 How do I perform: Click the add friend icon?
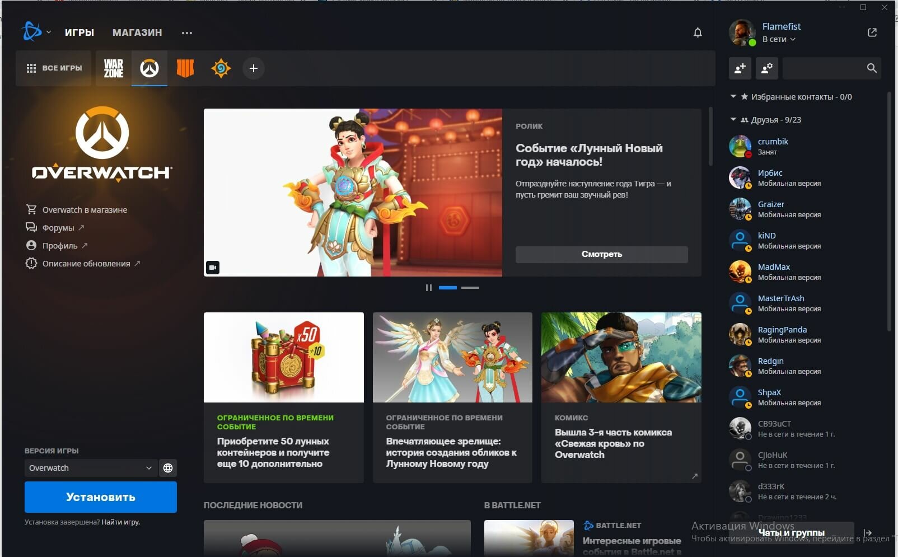coord(740,68)
